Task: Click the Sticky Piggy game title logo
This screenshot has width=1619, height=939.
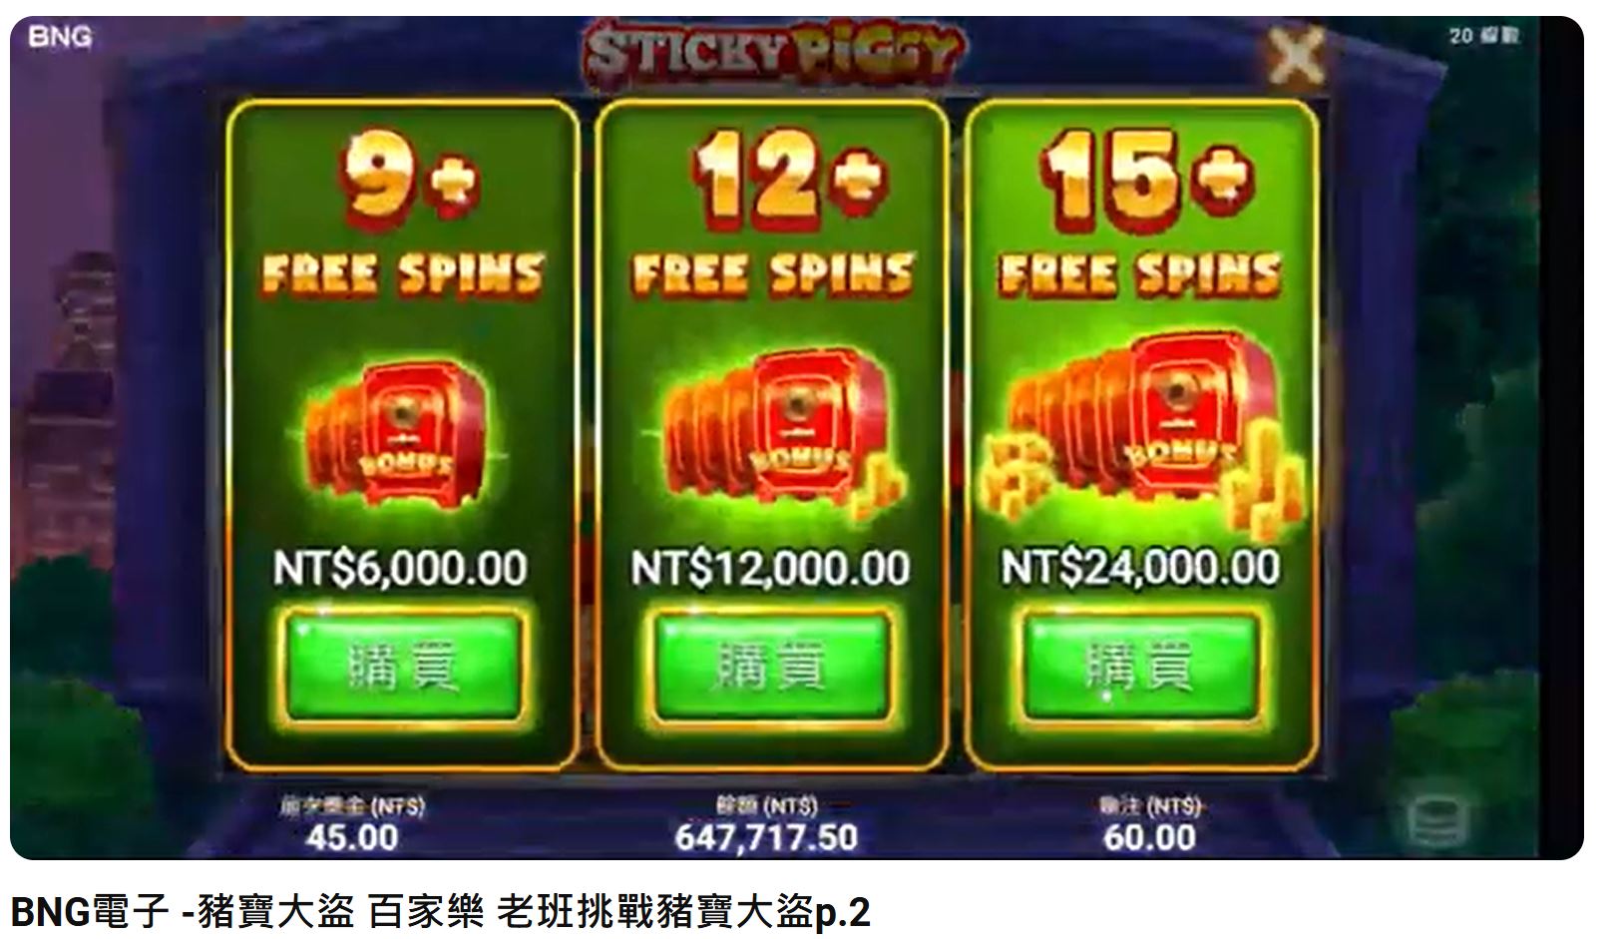Action: pyautogui.click(x=773, y=54)
